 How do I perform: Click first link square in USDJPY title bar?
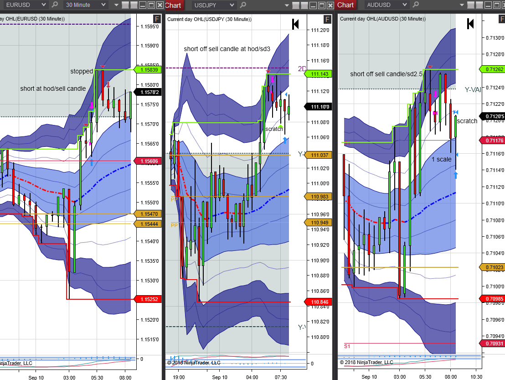tap(296, 5)
